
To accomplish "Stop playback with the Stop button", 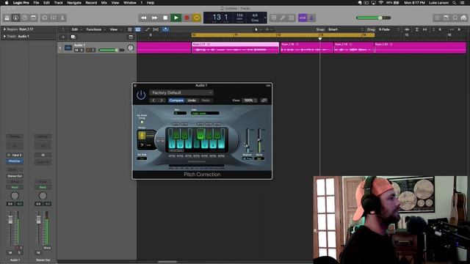I will click(165, 18).
